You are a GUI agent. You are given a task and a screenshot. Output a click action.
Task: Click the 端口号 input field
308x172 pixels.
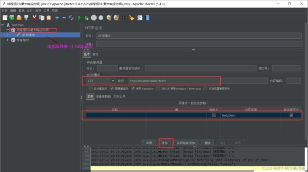click(x=286, y=68)
